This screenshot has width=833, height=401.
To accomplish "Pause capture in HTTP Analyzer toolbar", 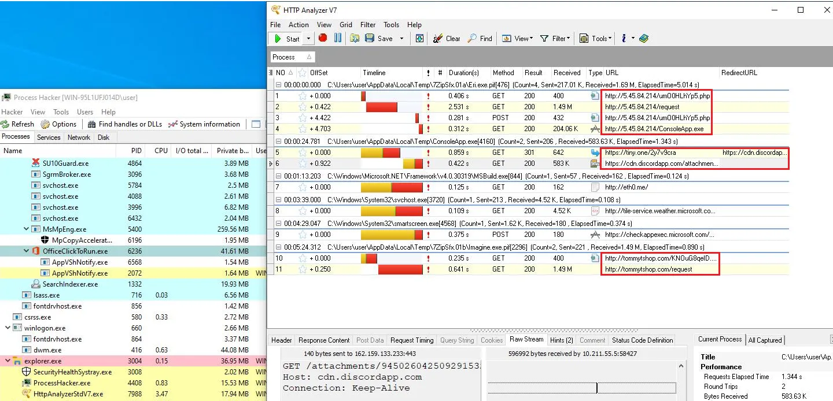I will pos(338,38).
